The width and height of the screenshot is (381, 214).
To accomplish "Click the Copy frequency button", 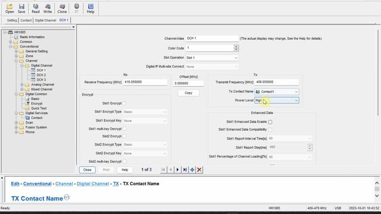I will [x=188, y=93].
